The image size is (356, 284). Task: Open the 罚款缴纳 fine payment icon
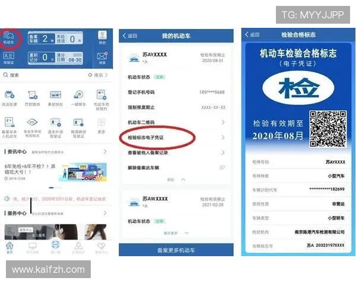point(32,98)
